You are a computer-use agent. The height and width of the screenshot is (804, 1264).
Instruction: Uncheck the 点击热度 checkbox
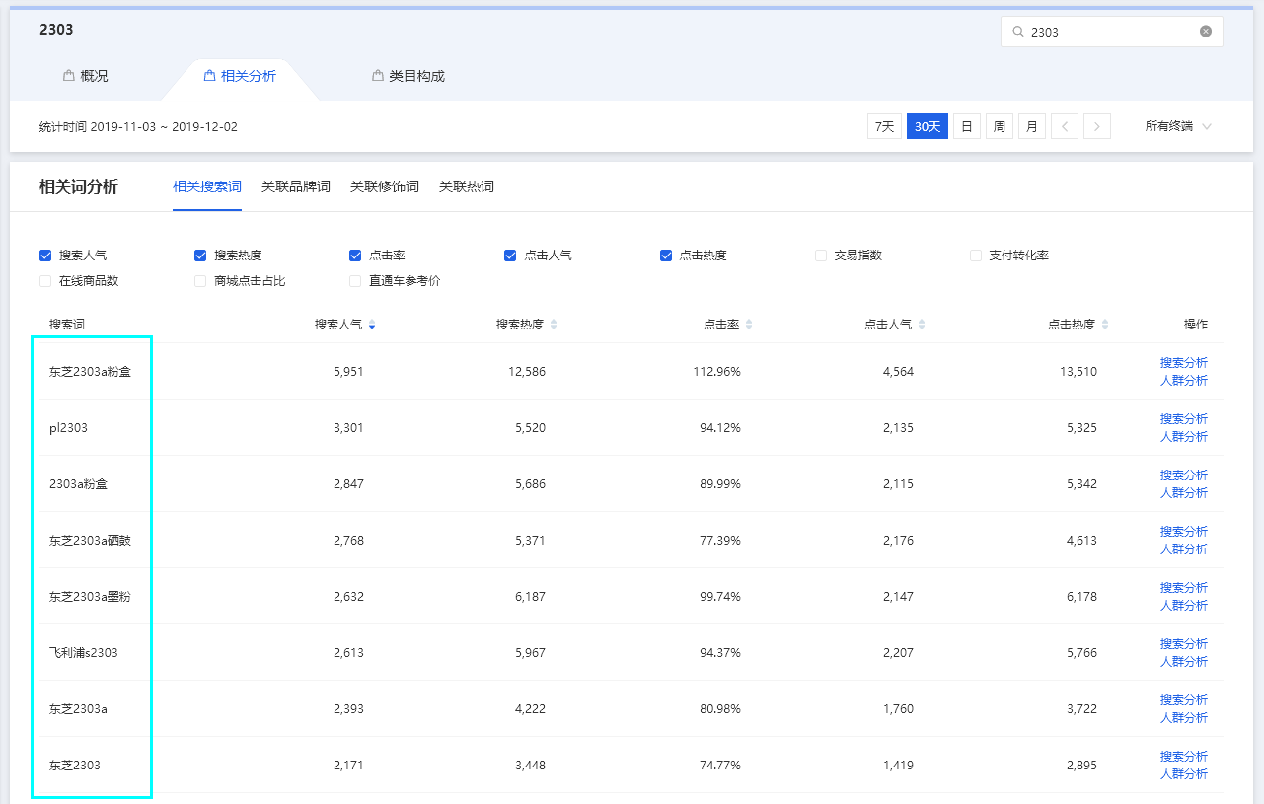[666, 256]
